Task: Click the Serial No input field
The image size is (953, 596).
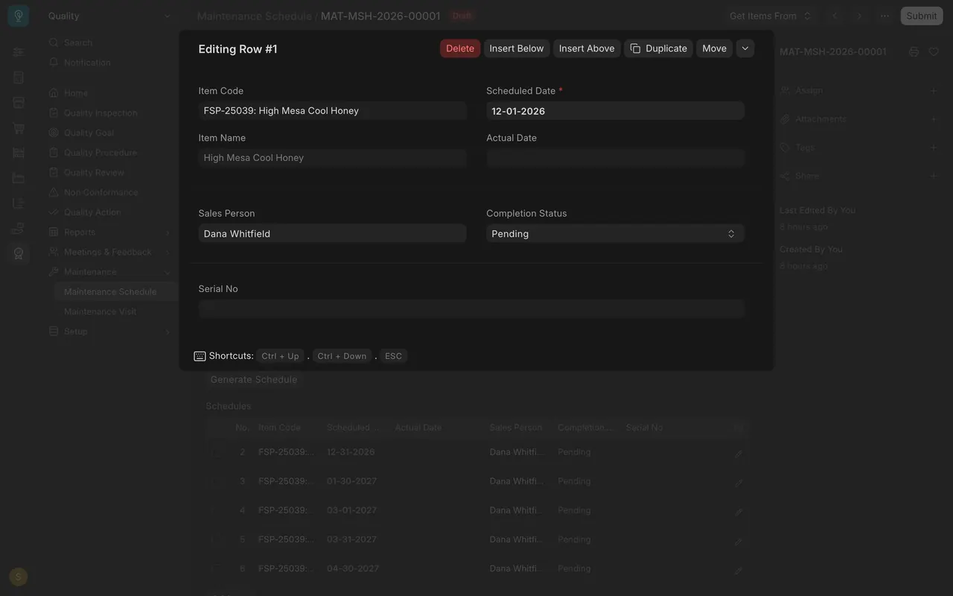Action: (471, 309)
